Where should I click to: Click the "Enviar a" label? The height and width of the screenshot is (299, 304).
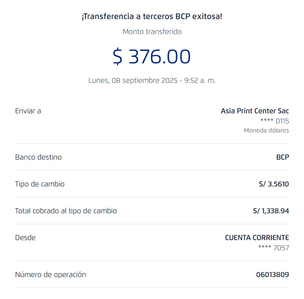(28, 110)
